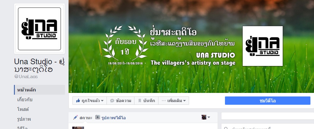Click the บันทึก save button

146,101
